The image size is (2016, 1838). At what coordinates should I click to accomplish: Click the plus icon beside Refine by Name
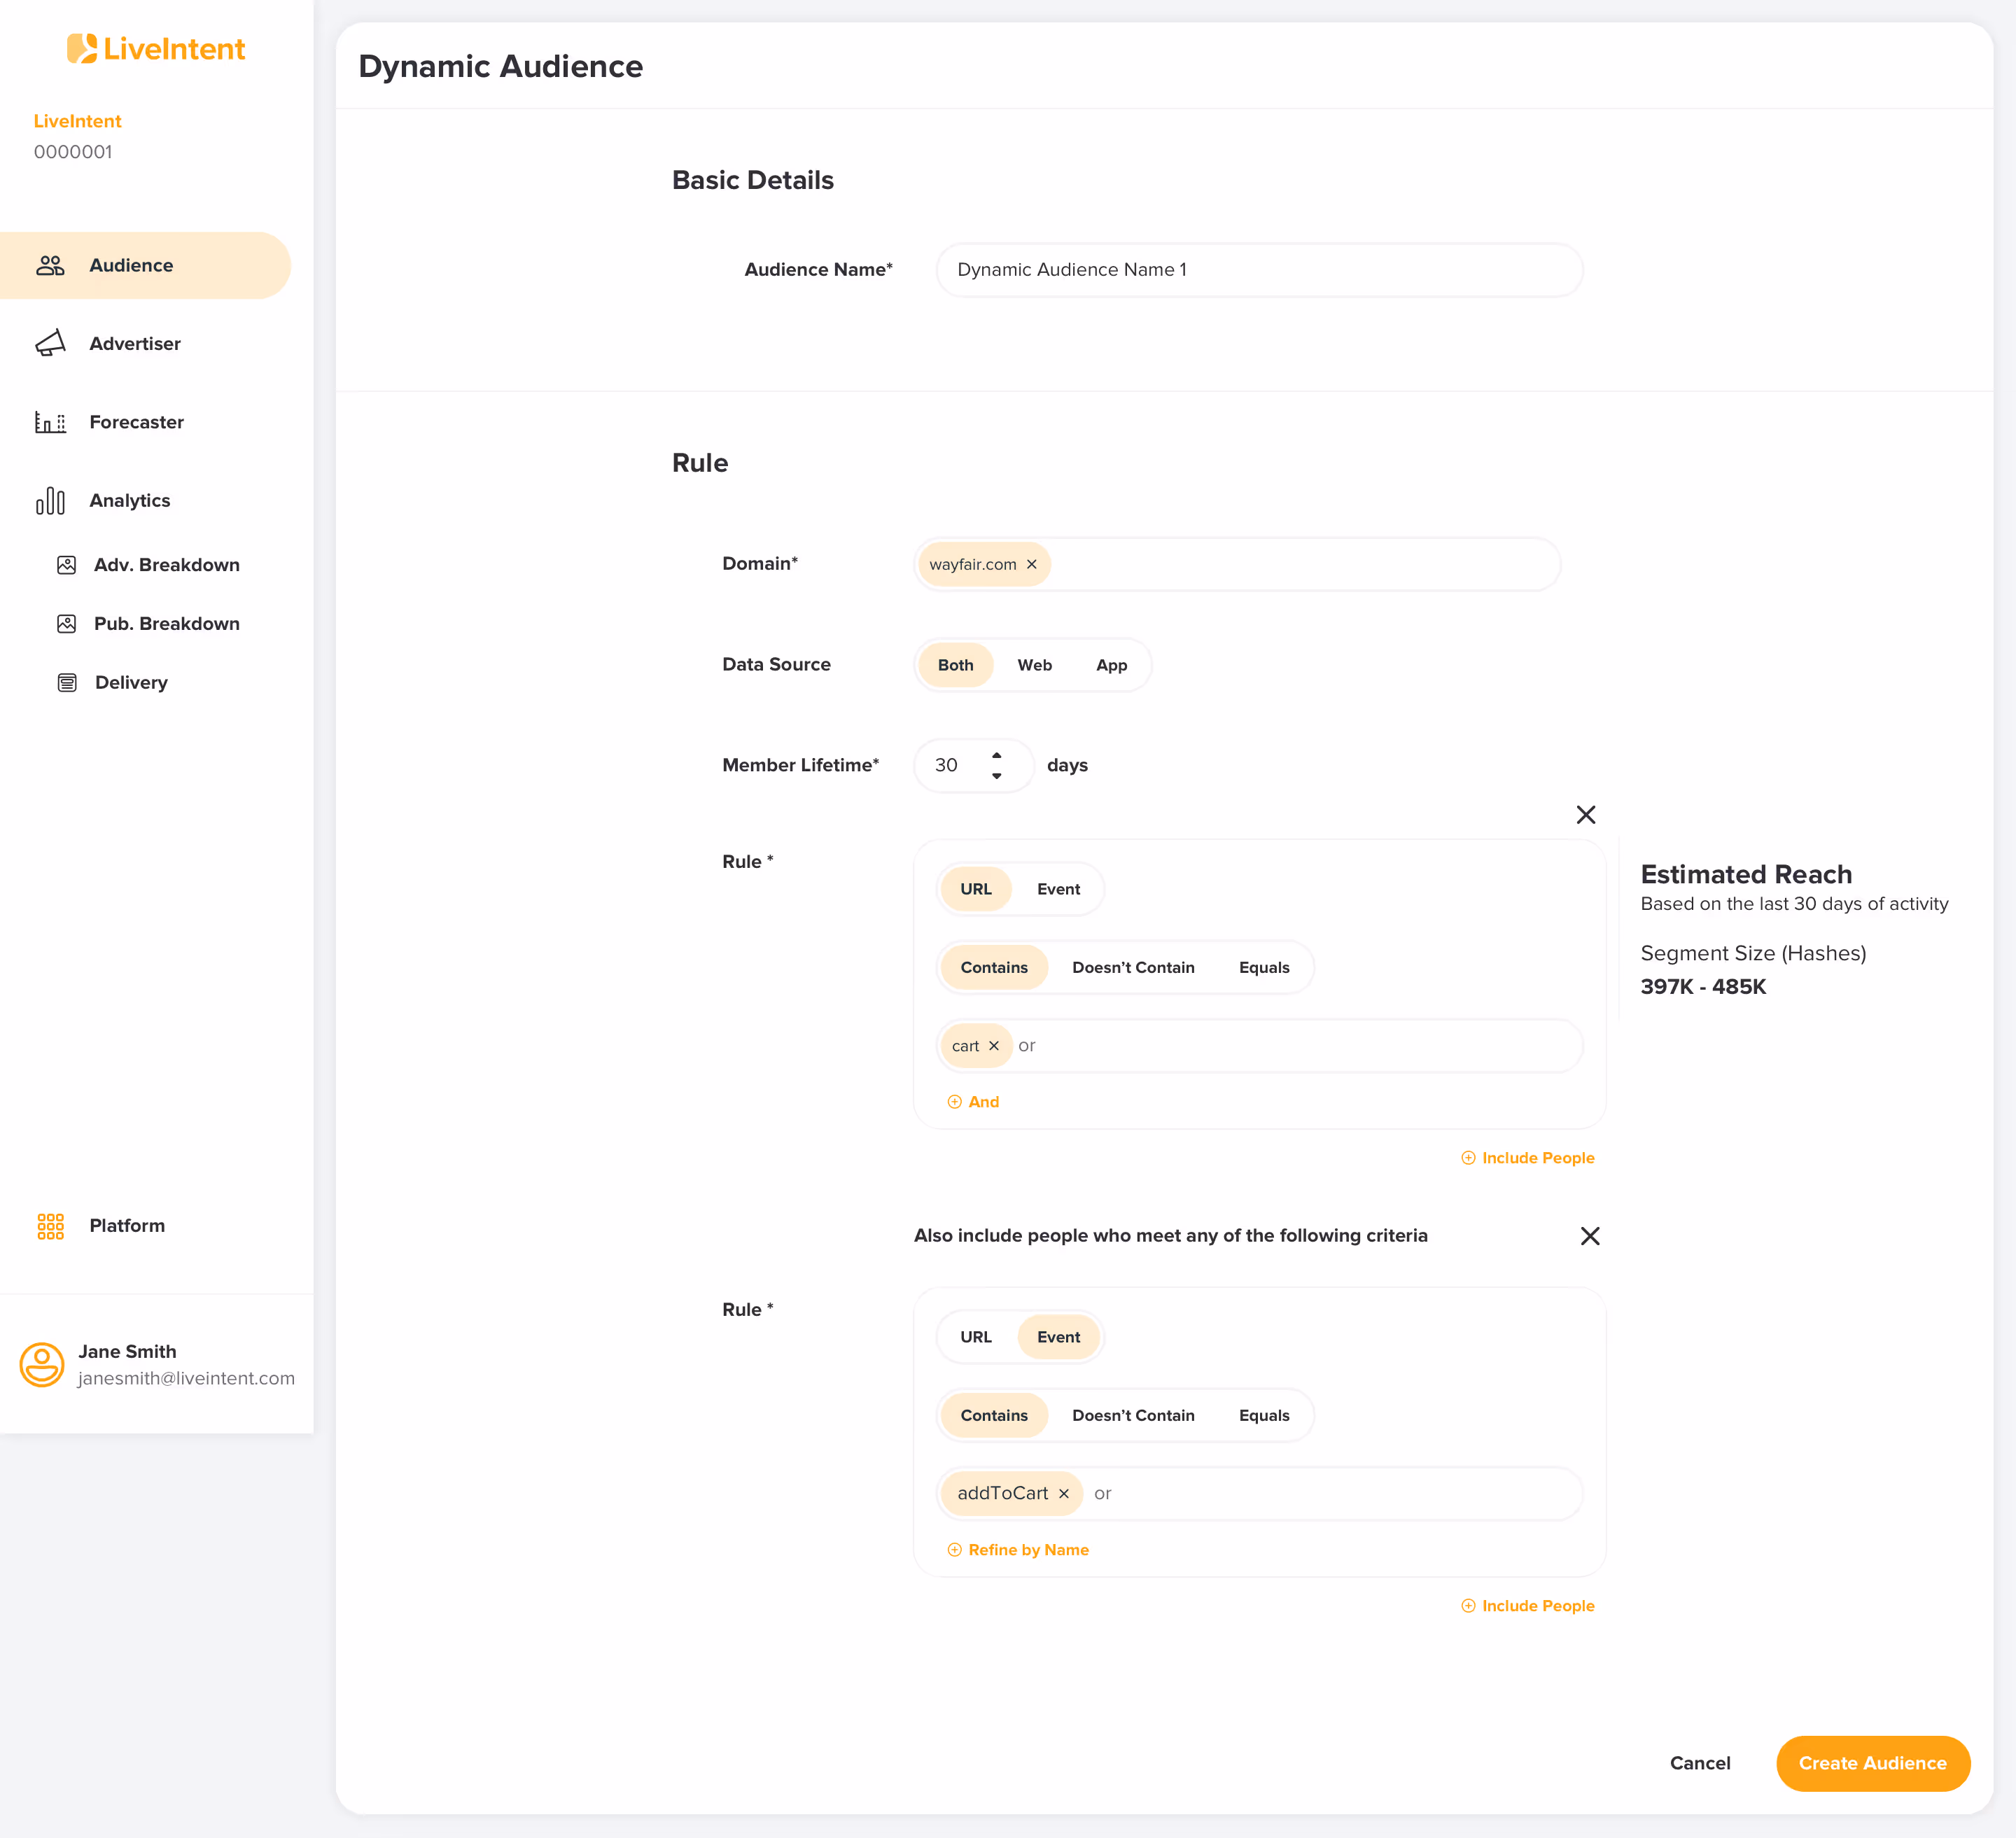955,1550
